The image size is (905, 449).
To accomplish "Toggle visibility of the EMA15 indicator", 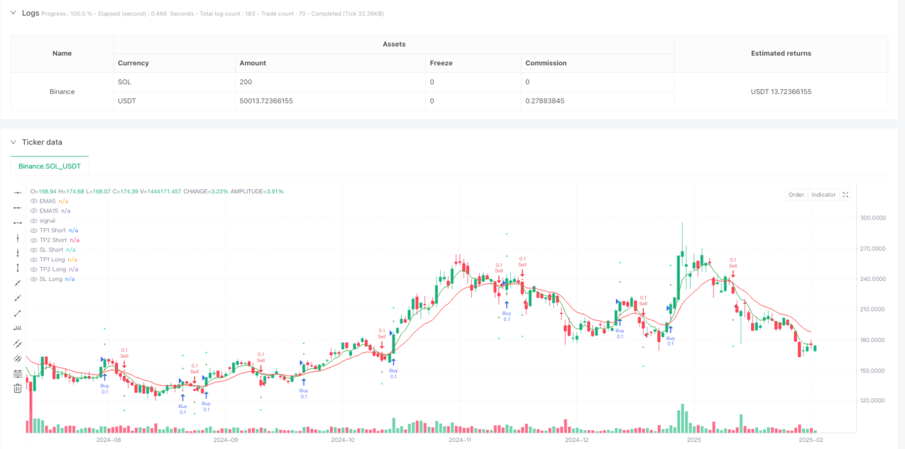I will 33,211.
